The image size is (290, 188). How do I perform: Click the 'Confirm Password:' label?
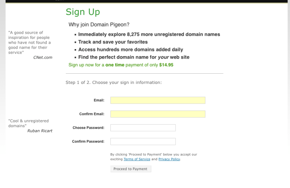pyautogui.click(x=88, y=141)
